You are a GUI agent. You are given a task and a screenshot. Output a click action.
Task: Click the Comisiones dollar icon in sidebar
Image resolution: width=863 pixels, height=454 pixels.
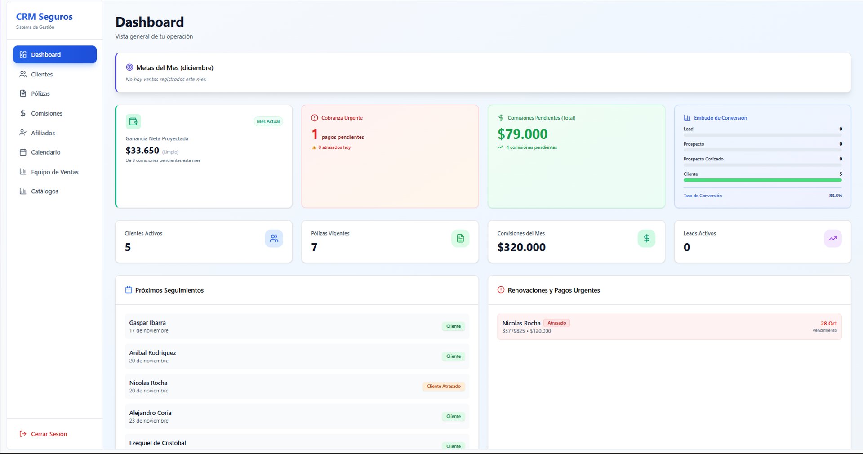[x=23, y=113]
